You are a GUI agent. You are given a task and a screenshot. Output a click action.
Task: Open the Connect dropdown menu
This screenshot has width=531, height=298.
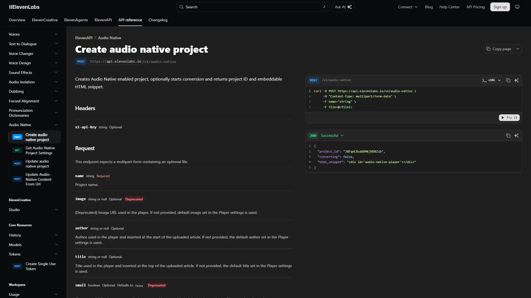[408, 7]
